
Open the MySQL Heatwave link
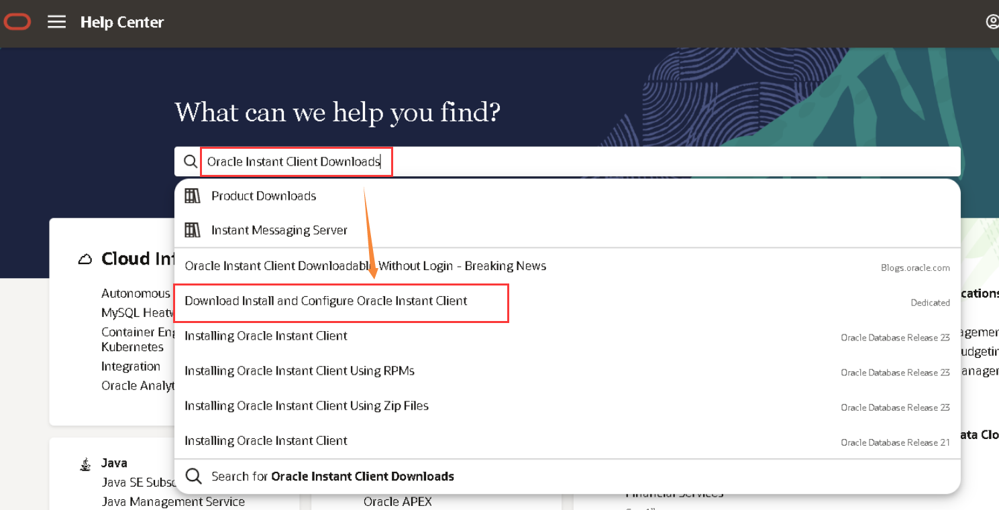(137, 313)
